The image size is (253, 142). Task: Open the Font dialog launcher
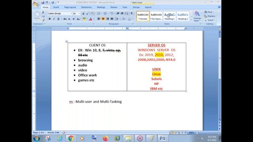pyautogui.click(x=94, y=24)
